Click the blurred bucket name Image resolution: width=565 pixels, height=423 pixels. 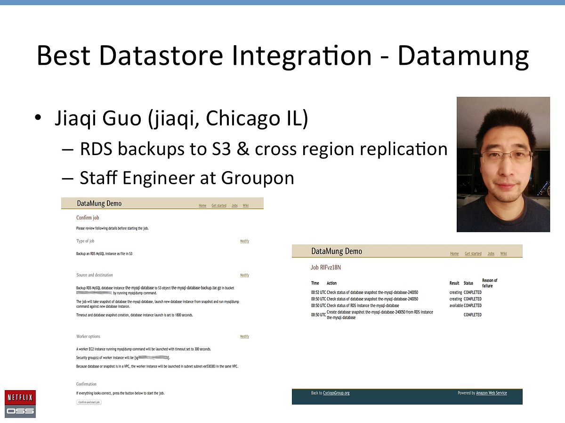[94, 292]
